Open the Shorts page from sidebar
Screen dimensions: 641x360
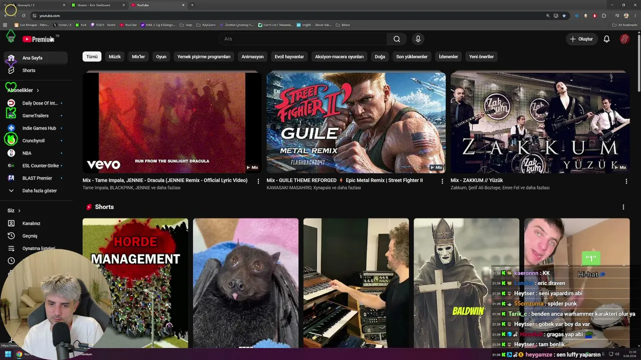pos(36,70)
